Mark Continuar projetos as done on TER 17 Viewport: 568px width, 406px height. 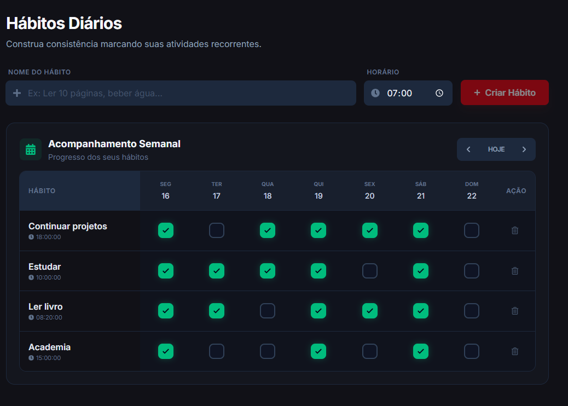click(x=217, y=230)
